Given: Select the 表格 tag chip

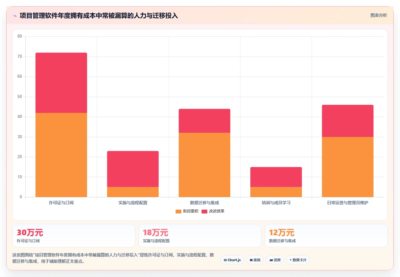Looking at the screenshot, I should [x=255, y=260].
